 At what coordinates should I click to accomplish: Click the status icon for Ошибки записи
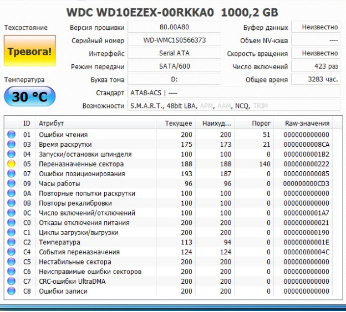click(11, 291)
